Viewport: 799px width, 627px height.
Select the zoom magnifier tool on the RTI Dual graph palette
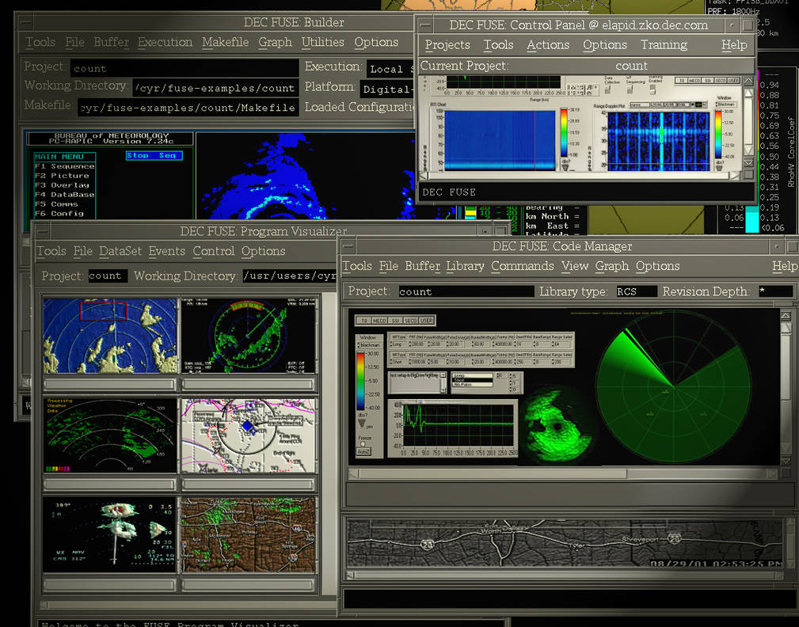coord(588,87)
